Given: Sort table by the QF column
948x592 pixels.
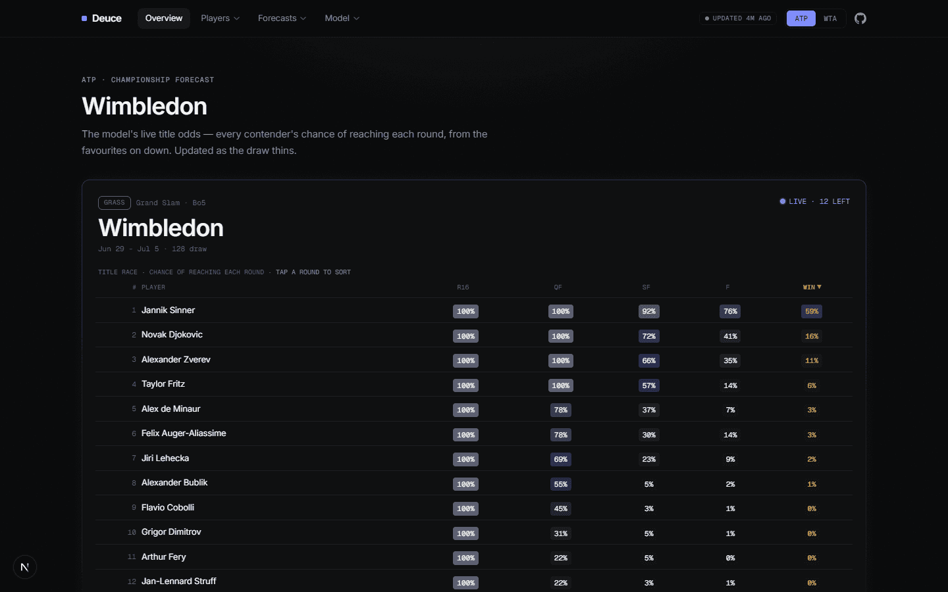Looking at the screenshot, I should click(558, 287).
